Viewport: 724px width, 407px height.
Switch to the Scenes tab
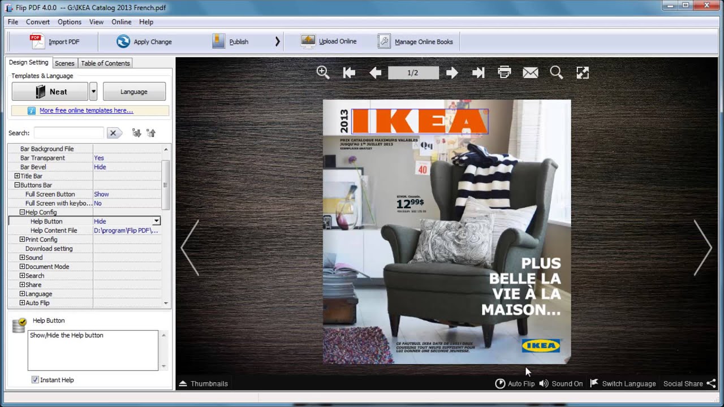pyautogui.click(x=64, y=63)
